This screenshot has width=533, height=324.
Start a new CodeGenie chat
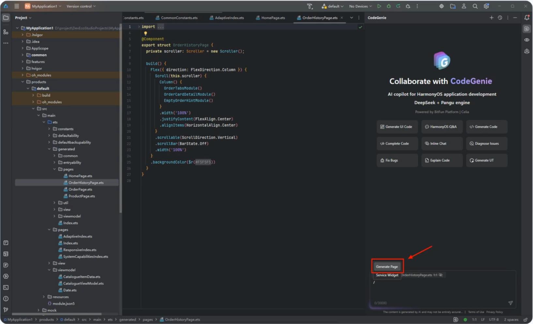coord(492,18)
